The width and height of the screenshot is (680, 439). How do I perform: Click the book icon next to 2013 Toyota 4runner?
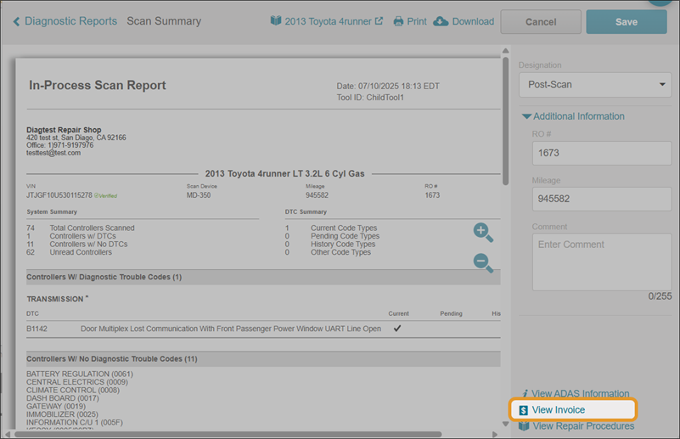(x=275, y=21)
